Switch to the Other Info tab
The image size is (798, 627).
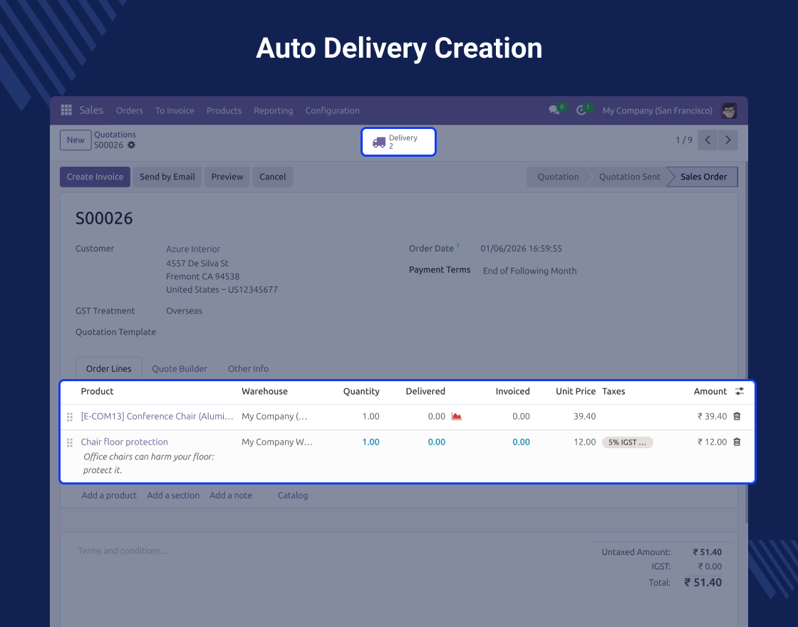(x=248, y=368)
